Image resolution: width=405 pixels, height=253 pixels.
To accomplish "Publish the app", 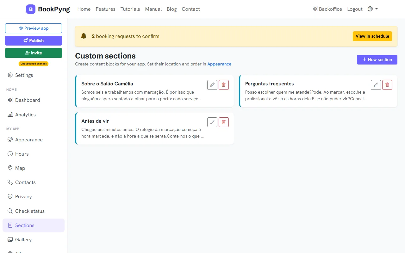I will [34, 40].
